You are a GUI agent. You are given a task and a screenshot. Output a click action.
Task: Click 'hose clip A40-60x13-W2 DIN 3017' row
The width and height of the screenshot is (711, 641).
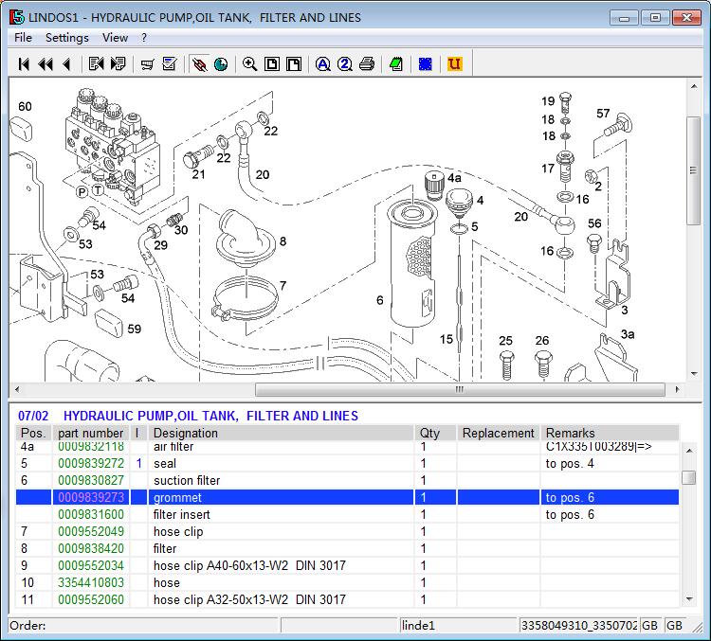click(347, 565)
